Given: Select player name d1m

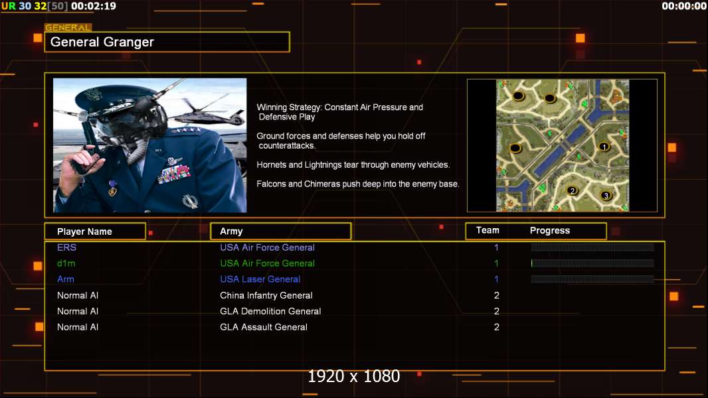Looking at the screenshot, I should point(66,263).
